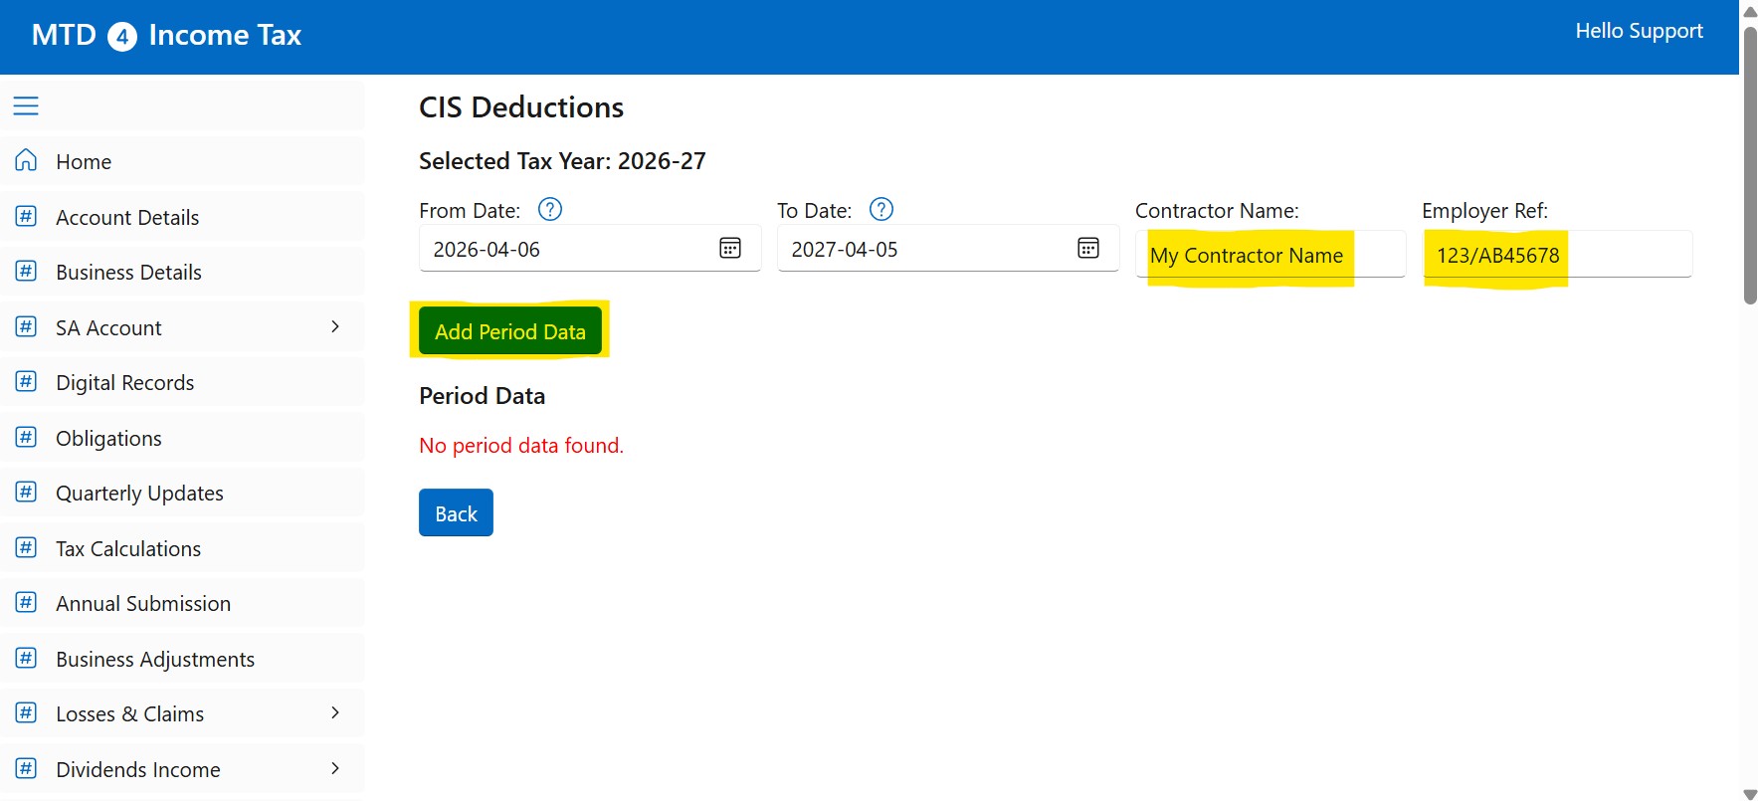Open the From Date calendar picker icon
This screenshot has height=801, width=1758.
pos(730,248)
